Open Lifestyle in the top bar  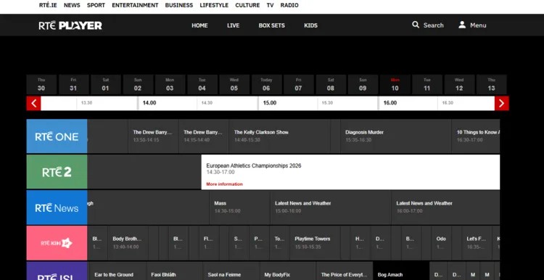point(214,5)
